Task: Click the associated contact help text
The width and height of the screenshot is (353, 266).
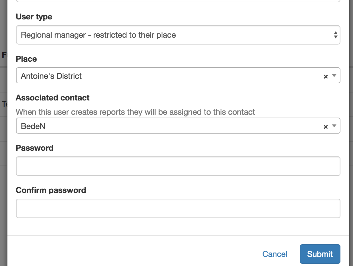Action: (x=135, y=112)
